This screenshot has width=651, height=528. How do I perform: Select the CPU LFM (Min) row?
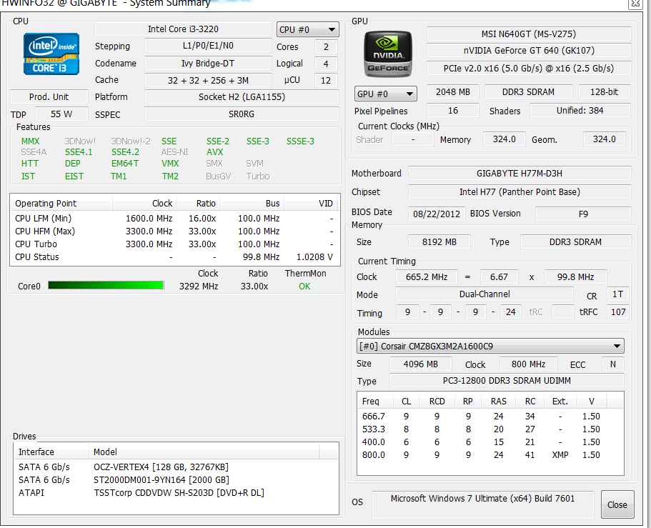coord(174,219)
